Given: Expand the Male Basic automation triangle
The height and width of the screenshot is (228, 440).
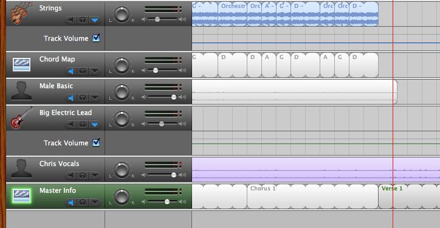Looking at the screenshot, I should pos(95,98).
